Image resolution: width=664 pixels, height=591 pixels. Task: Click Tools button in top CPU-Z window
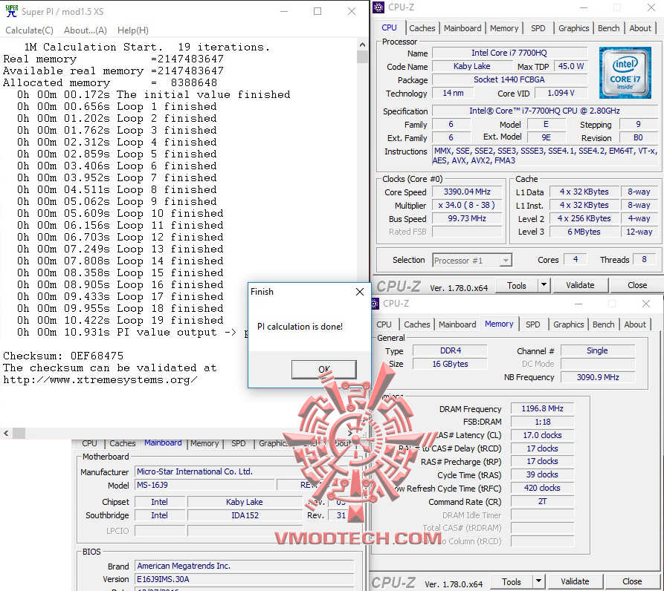click(x=517, y=286)
